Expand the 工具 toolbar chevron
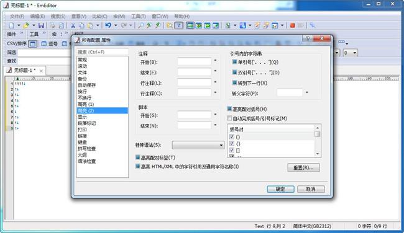The width and height of the screenshot is (404, 233). 44,33
